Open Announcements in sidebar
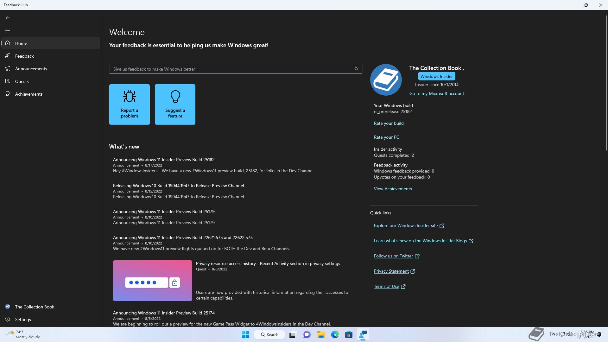The width and height of the screenshot is (608, 342). (51, 68)
